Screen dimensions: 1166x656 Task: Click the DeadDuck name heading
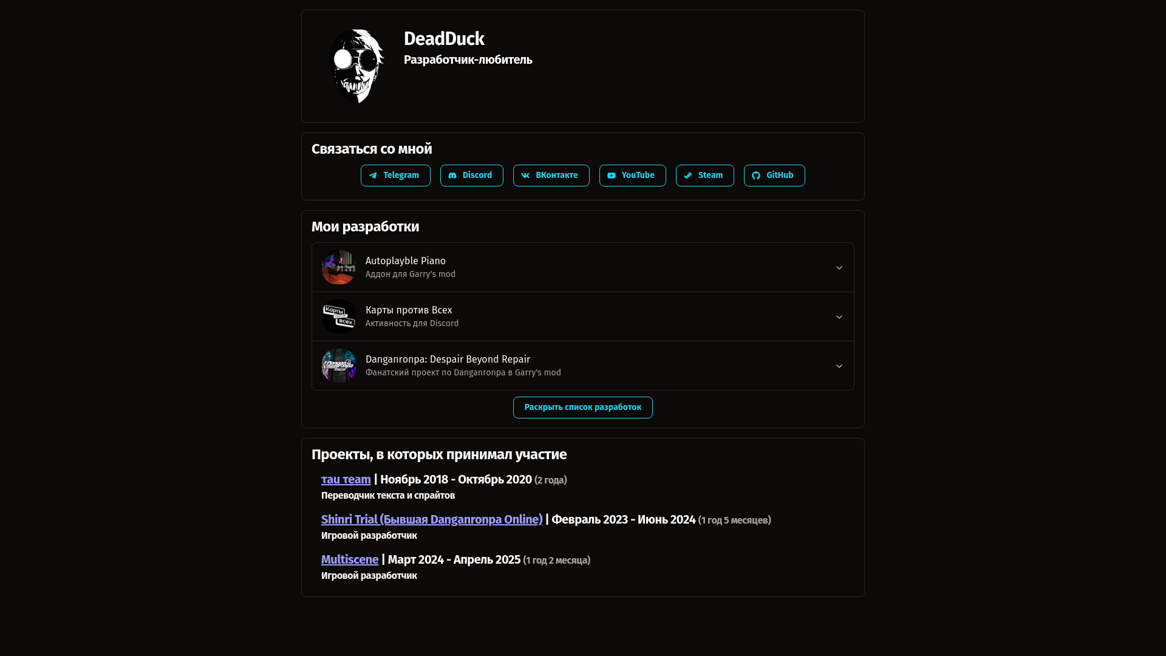(444, 39)
